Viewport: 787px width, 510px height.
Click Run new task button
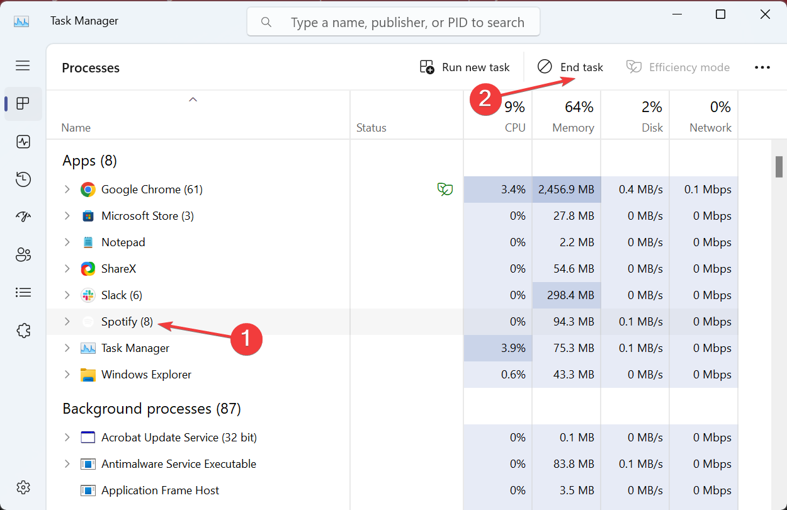[x=465, y=67]
